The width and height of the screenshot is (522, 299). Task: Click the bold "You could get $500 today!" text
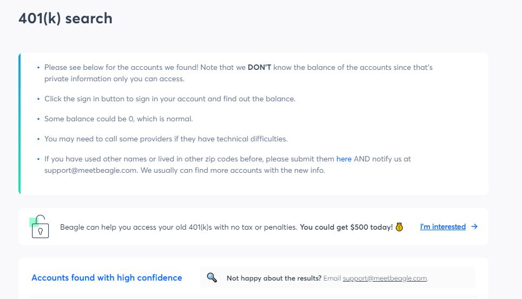point(346,227)
